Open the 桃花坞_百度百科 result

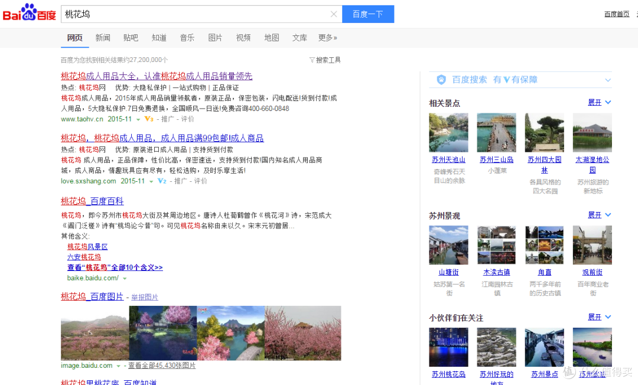pyautogui.click(x=92, y=201)
